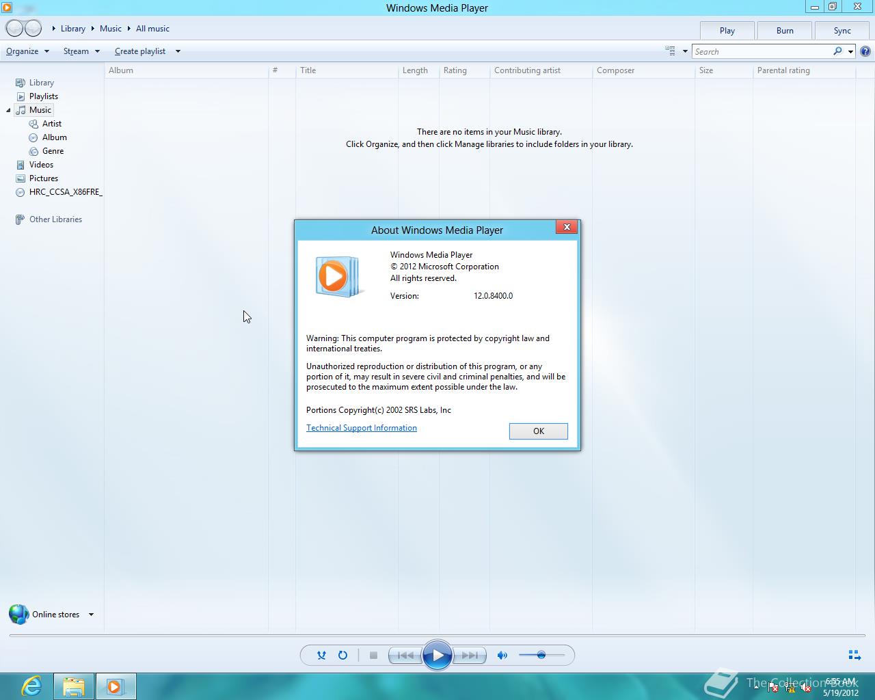The width and height of the screenshot is (875, 700).
Task: Sort by the Composer column header
Action: [x=643, y=70]
